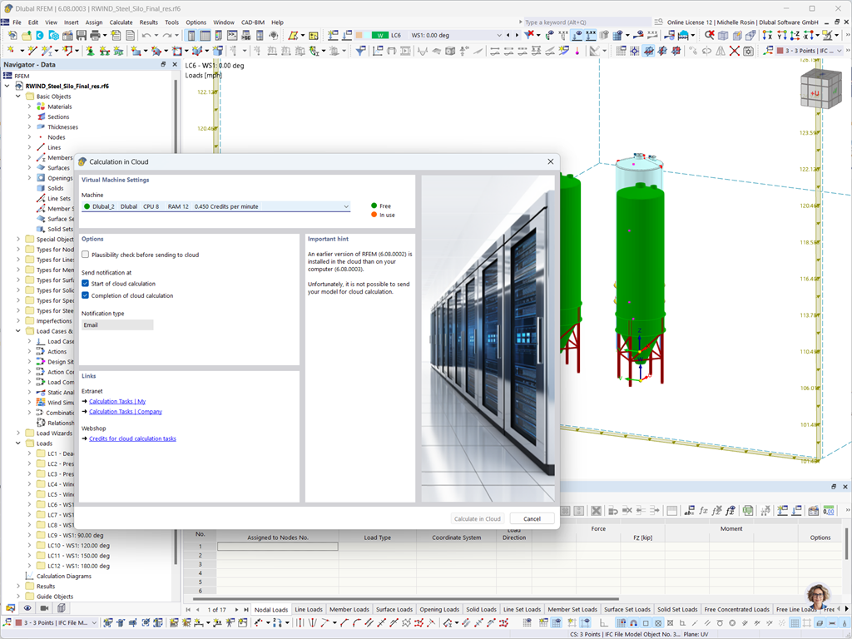Open Credits for cloud calculation tasks link
852x639 pixels.
(132, 438)
